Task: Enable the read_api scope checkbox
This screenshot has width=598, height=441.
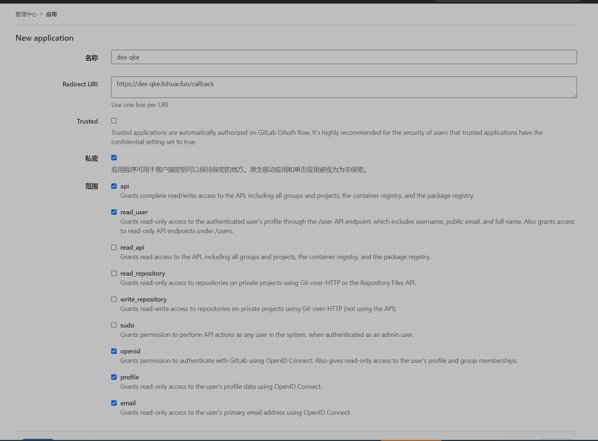Action: pyautogui.click(x=114, y=248)
